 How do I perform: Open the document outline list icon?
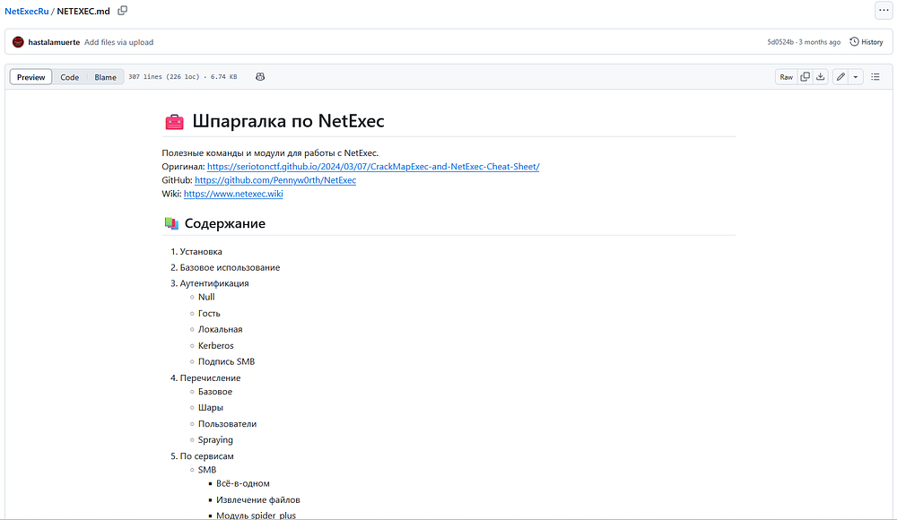pyautogui.click(x=875, y=77)
